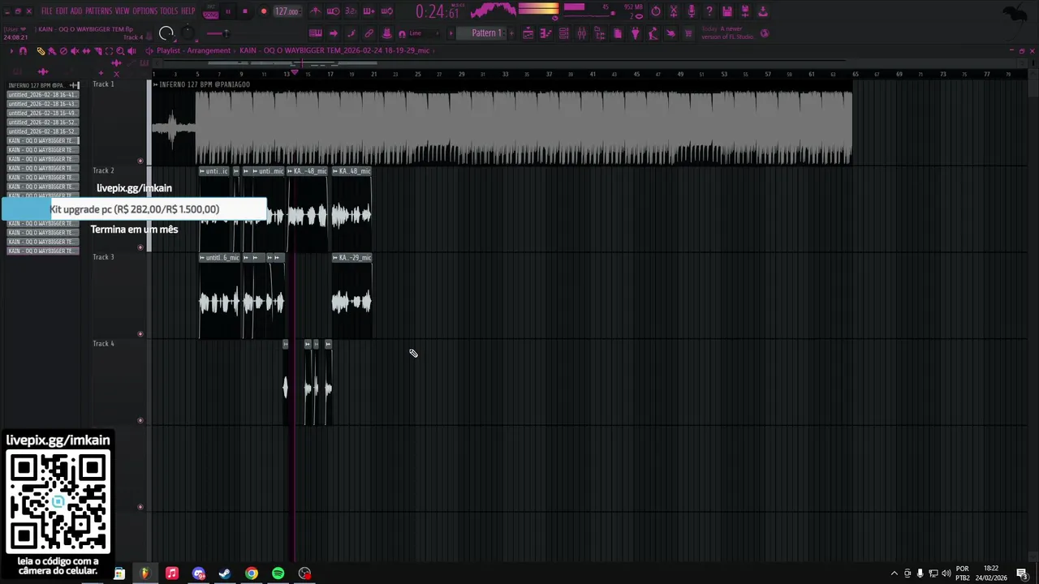Viewport: 1039px width, 584px height.
Task: Open the Piano roll view button
Action: pos(545,33)
